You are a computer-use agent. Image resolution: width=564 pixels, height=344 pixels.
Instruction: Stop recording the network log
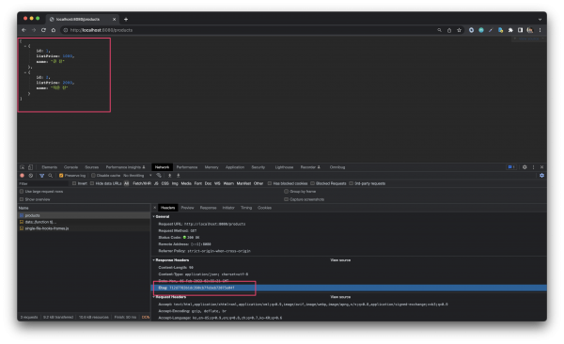[22, 176]
